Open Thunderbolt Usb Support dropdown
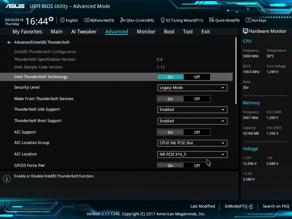 192,110
